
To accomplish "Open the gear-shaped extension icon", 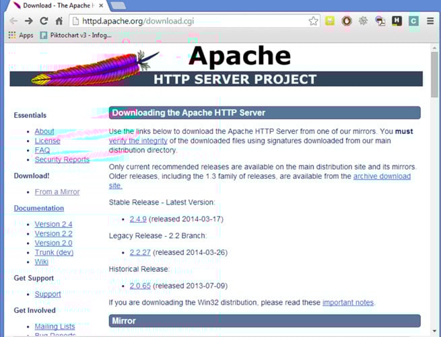I will (x=363, y=21).
